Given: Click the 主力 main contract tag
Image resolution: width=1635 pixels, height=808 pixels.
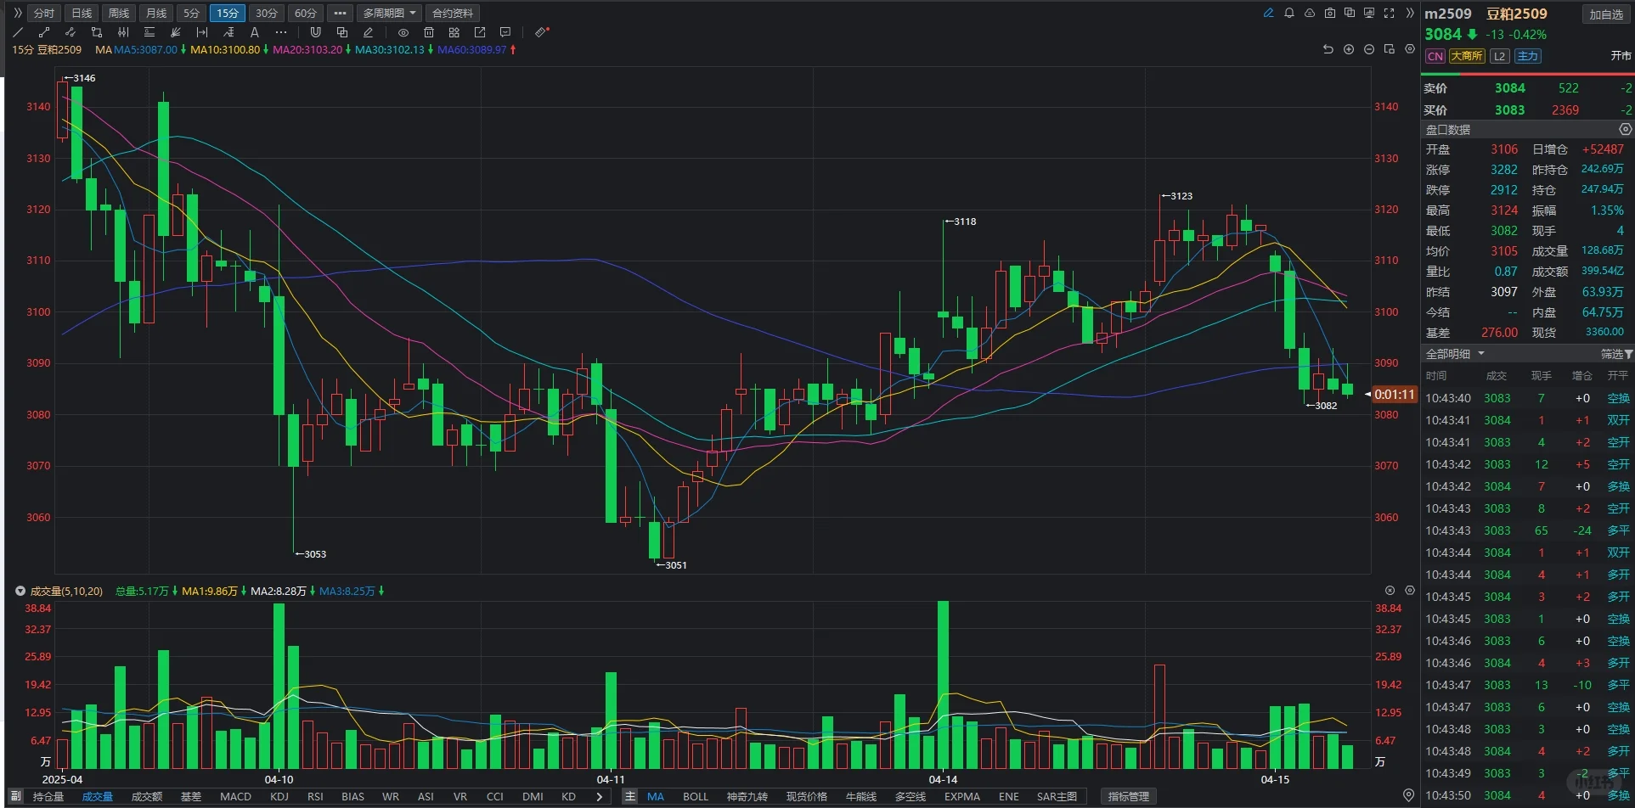Looking at the screenshot, I should click(x=1528, y=56).
